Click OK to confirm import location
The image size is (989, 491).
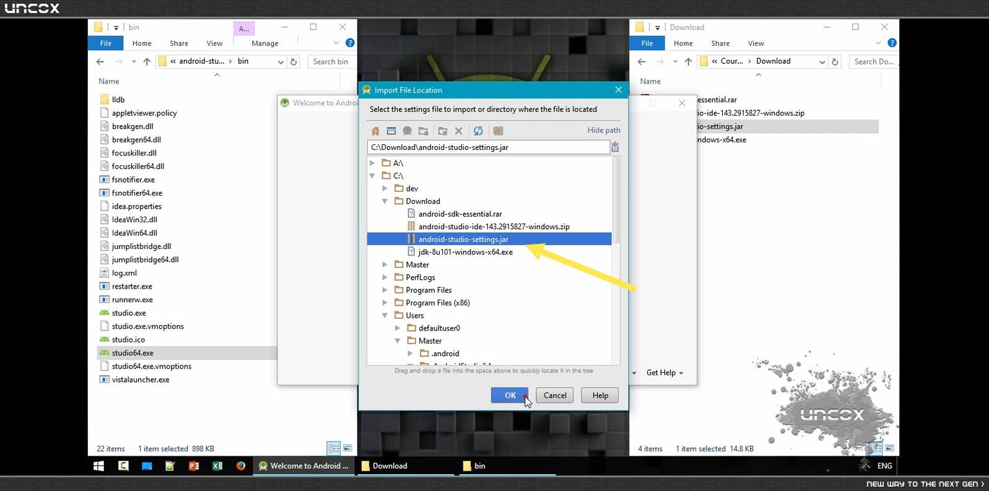[510, 395]
